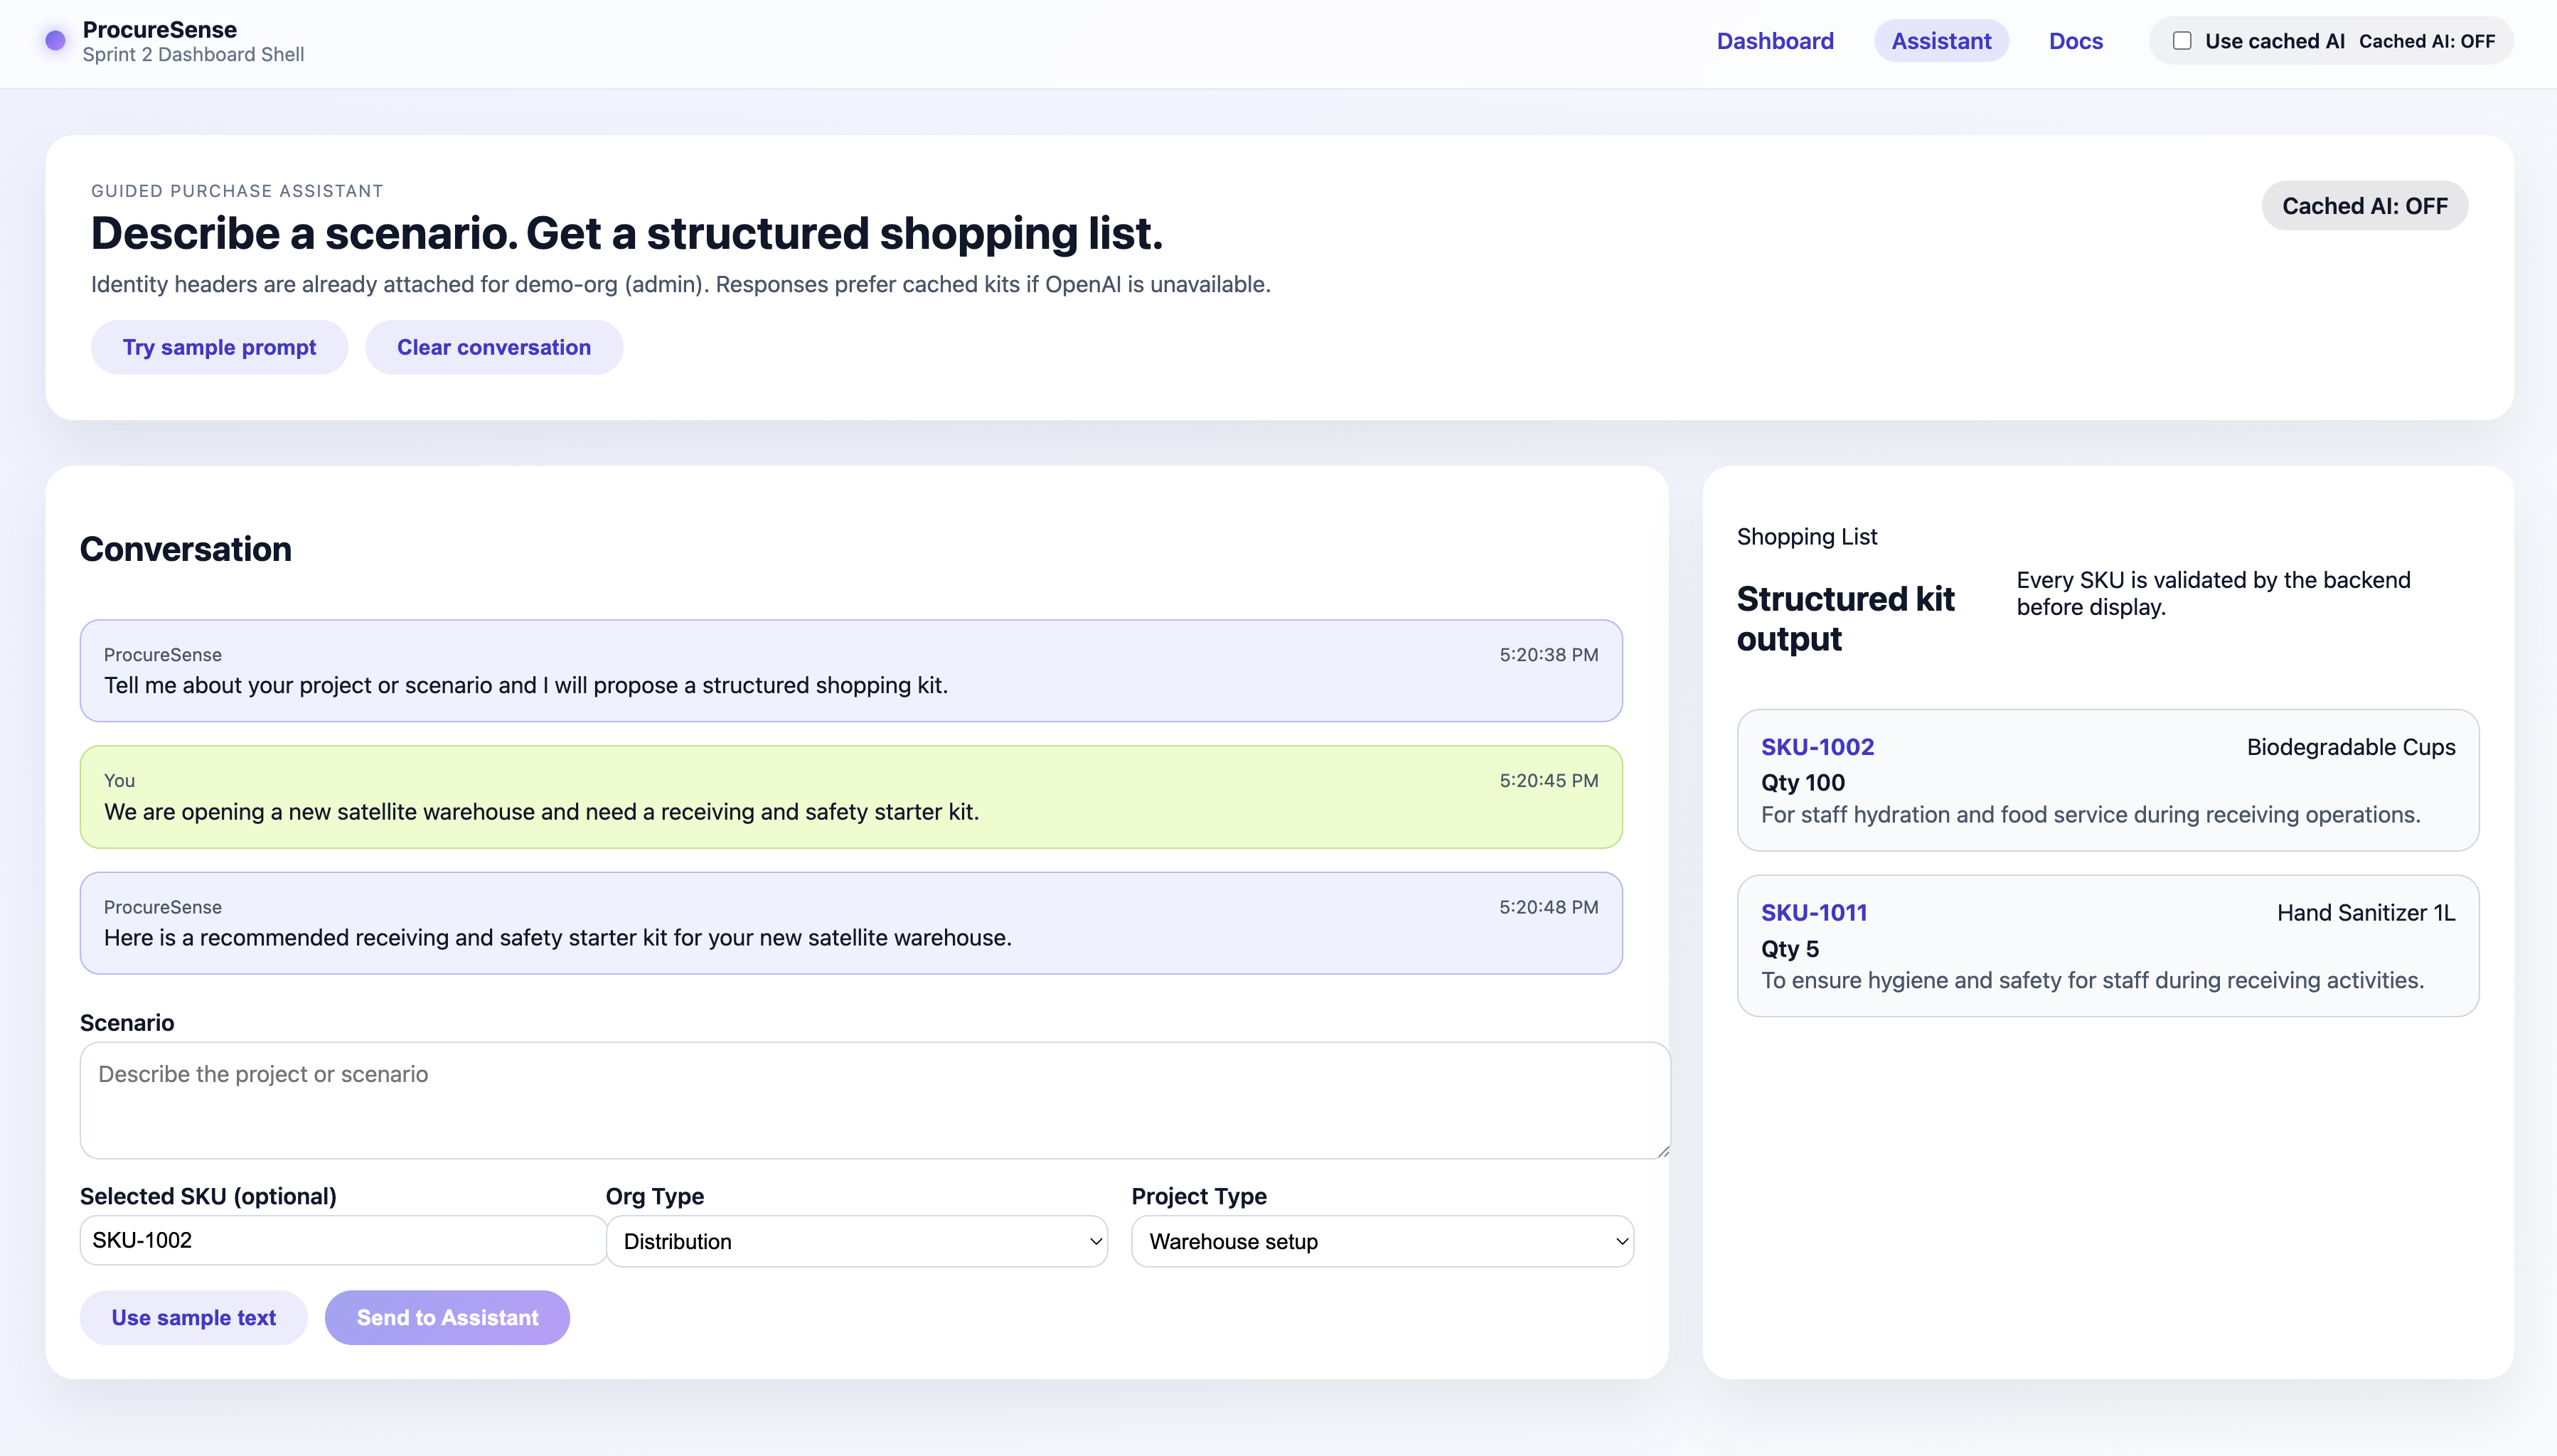Open SKU-1002 link in shopping list

click(x=1817, y=747)
